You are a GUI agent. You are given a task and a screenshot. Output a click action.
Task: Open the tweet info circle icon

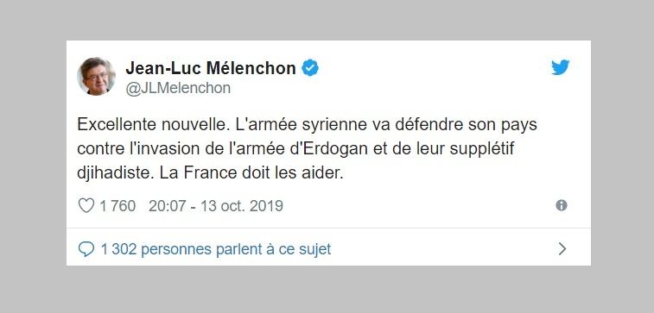click(x=562, y=205)
